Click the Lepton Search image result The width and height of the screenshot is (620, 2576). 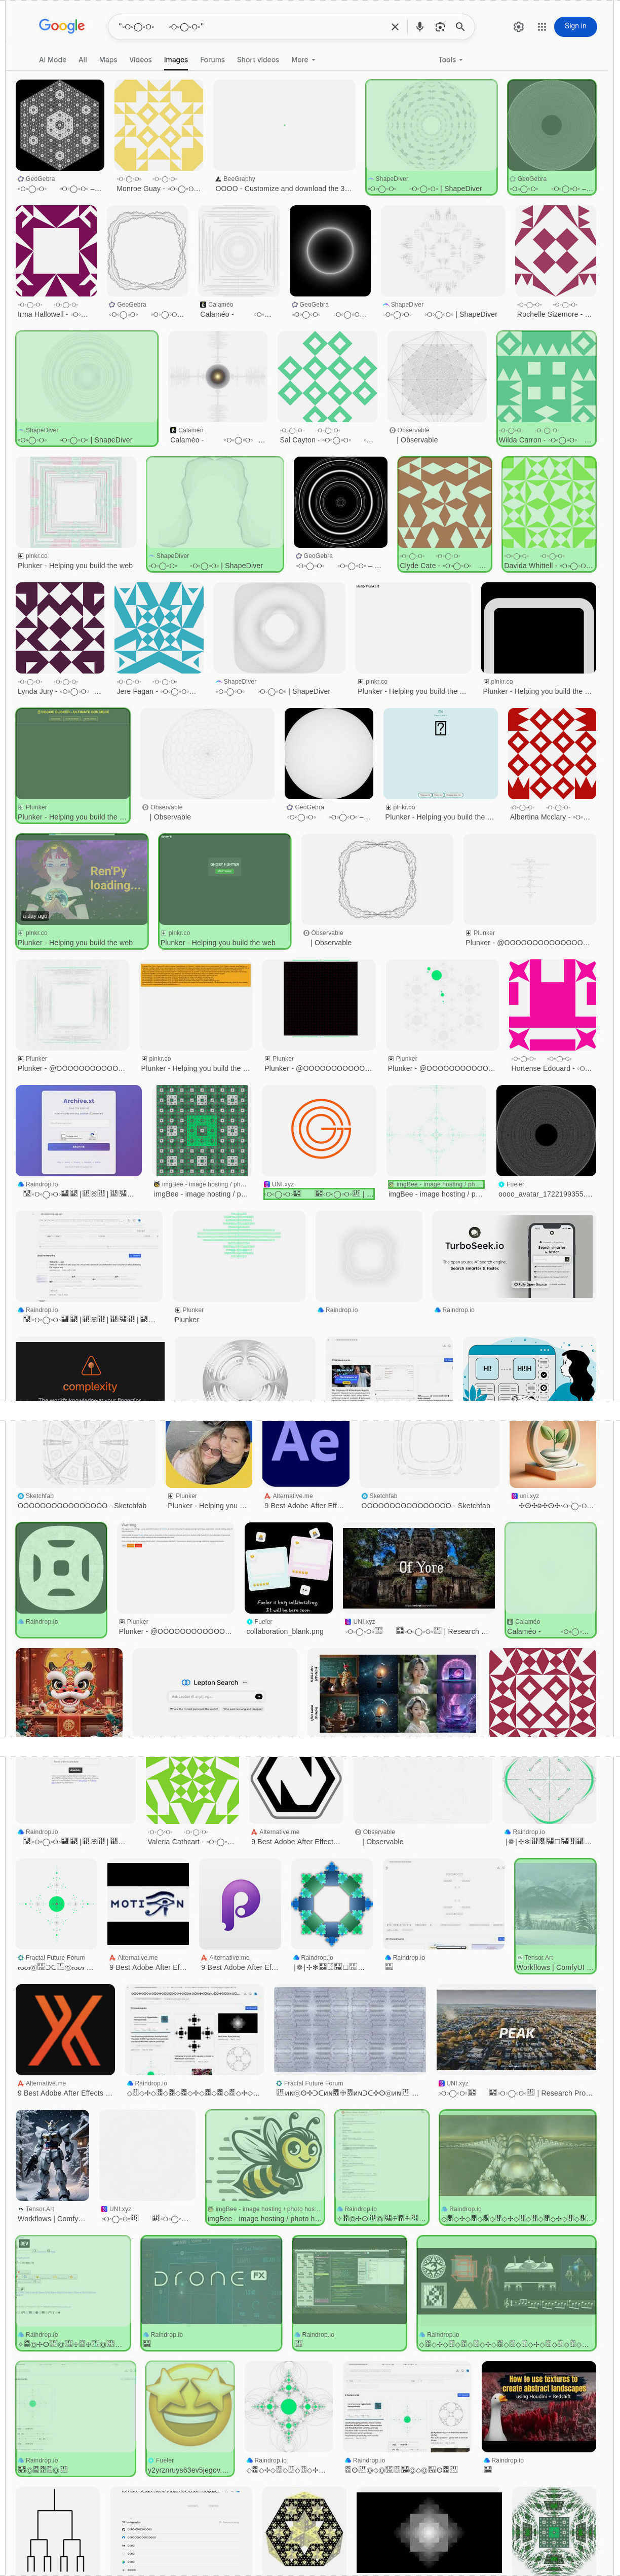point(215,1691)
